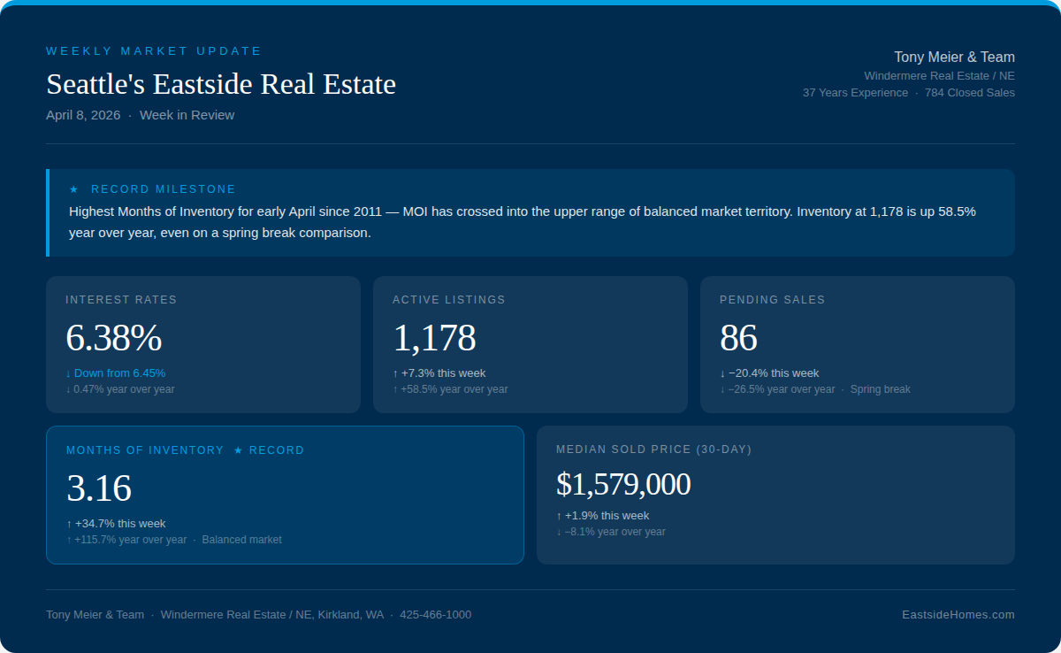Image resolution: width=1061 pixels, height=653 pixels.
Task: Click the down arrow before '−20.4% this week'
Action: [x=722, y=373]
